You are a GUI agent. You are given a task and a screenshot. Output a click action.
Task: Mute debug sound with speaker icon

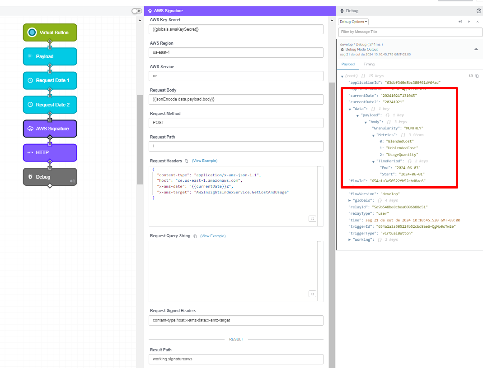[460, 22]
